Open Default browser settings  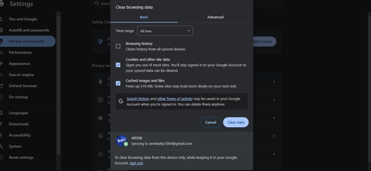pyautogui.click(x=23, y=86)
